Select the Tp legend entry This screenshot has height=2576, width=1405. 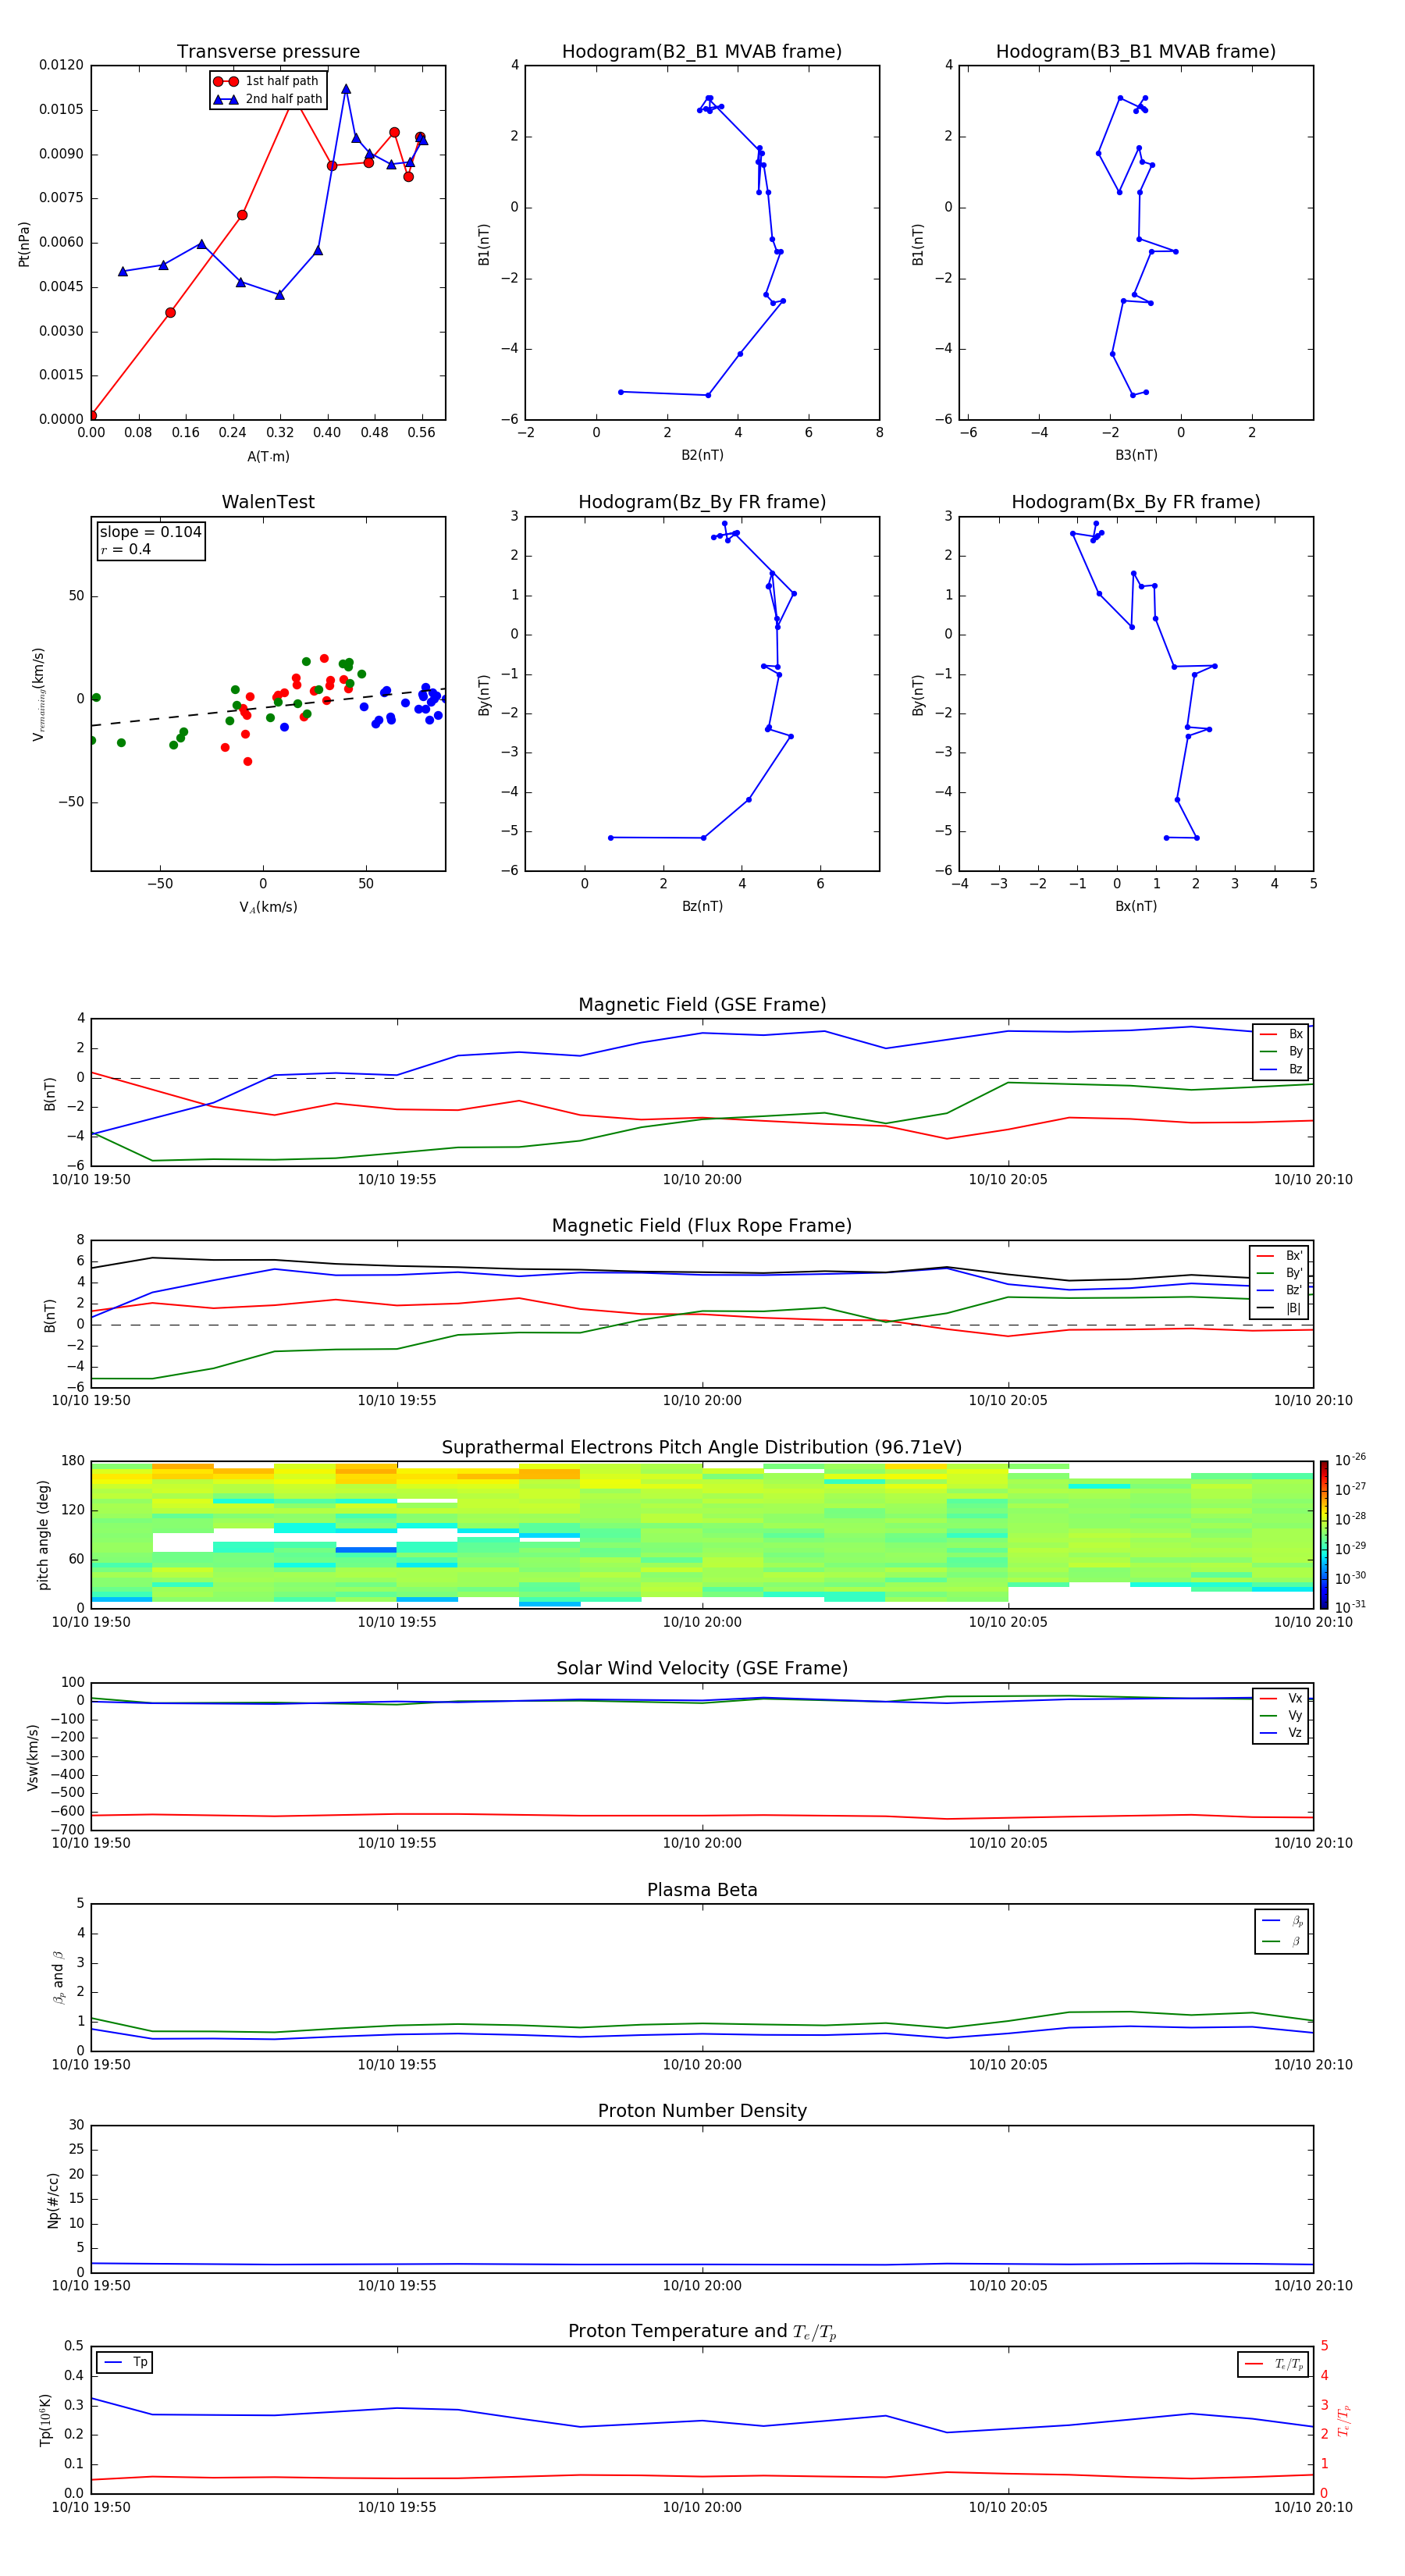point(126,2362)
